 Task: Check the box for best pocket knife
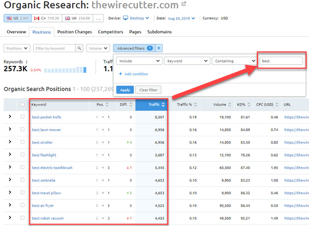point(22,117)
